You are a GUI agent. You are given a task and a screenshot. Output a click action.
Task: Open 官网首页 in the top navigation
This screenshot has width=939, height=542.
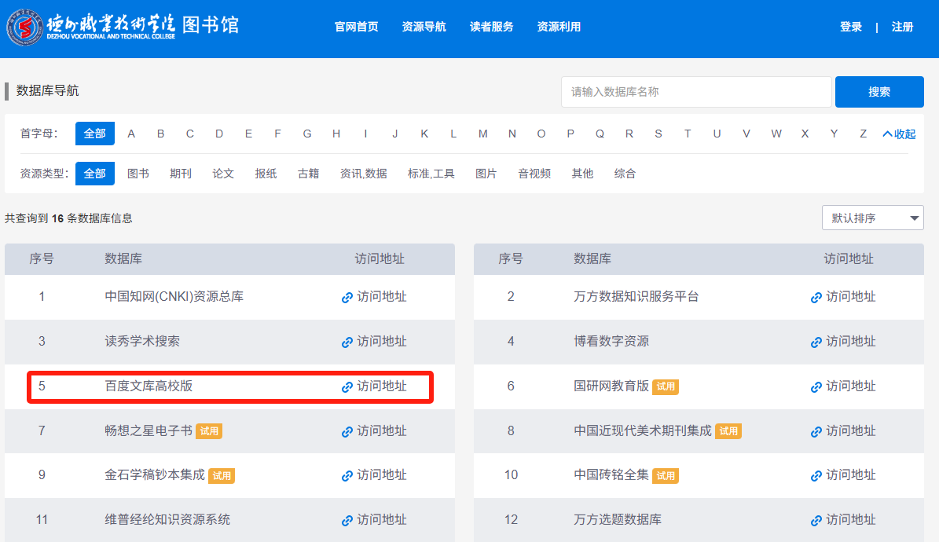(x=356, y=27)
